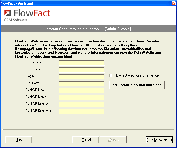Image resolution: width=177 pixels, height=148 pixels.
Task: Click the WebDB Kennwort field
Action: 82,111
